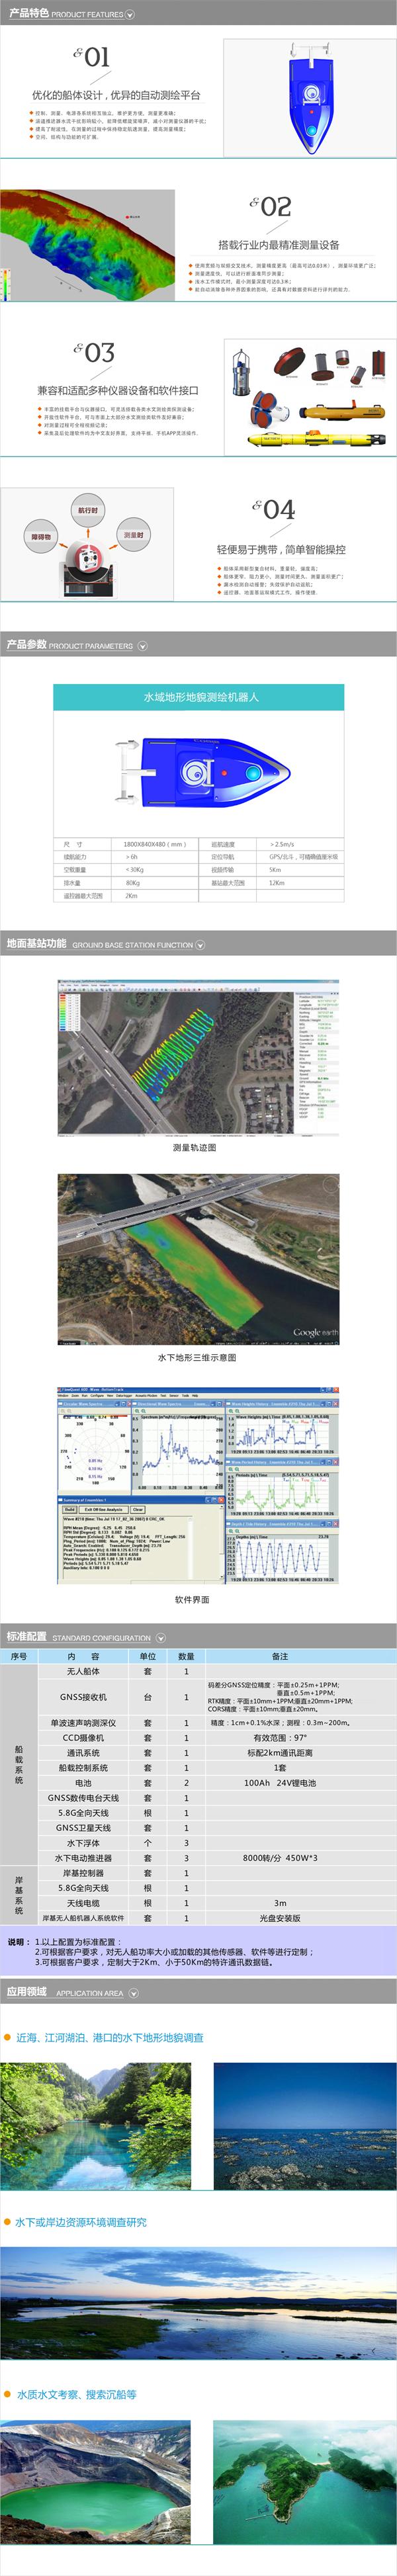
Task: Click the 水域地形地貌测绘机器人 teal title bar
Action: [x=198, y=697]
